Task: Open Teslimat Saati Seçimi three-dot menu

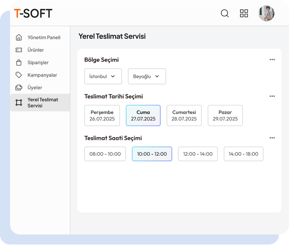Action: pos(272,138)
